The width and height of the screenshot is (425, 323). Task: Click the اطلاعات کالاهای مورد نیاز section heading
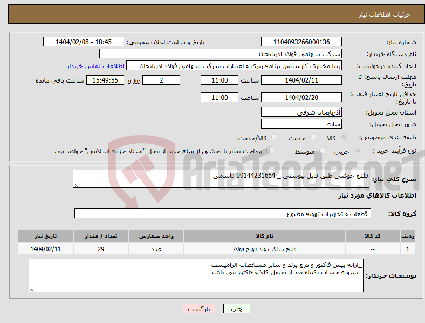tap(377, 196)
